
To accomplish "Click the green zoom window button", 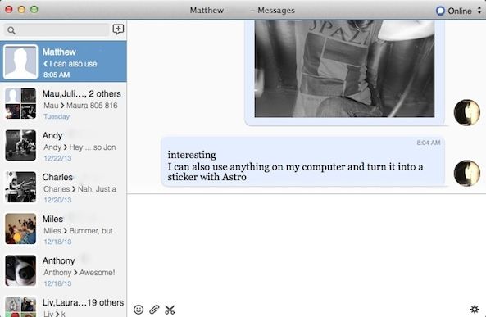I will click(x=34, y=10).
